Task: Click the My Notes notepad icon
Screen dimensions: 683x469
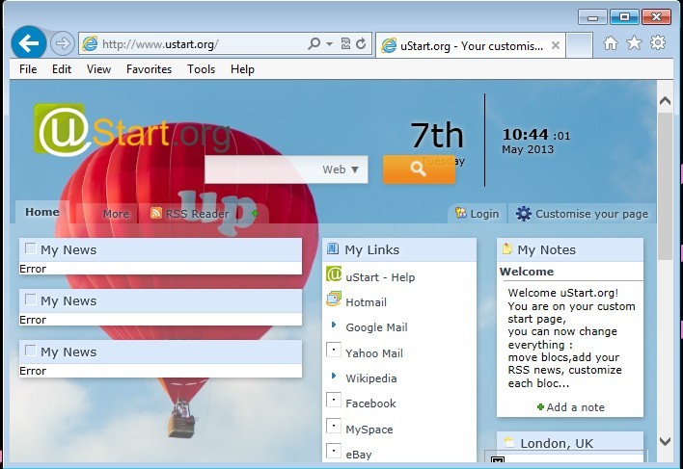Action: coord(507,248)
